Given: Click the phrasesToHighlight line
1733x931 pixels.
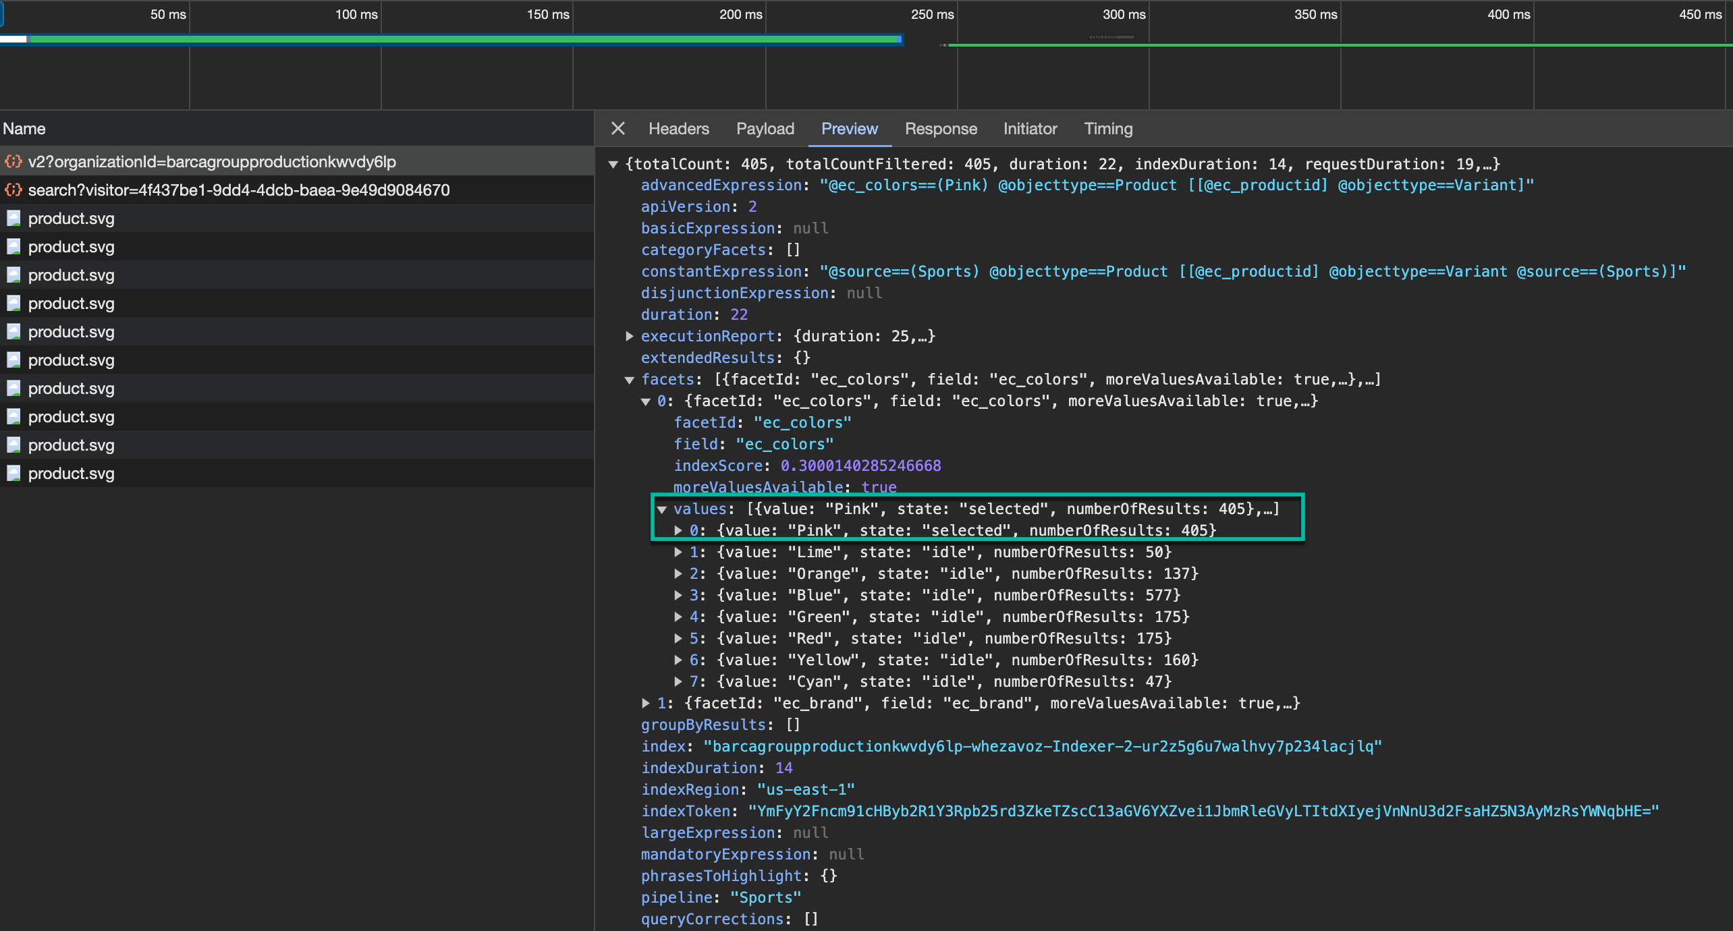Looking at the screenshot, I should click(x=739, y=876).
